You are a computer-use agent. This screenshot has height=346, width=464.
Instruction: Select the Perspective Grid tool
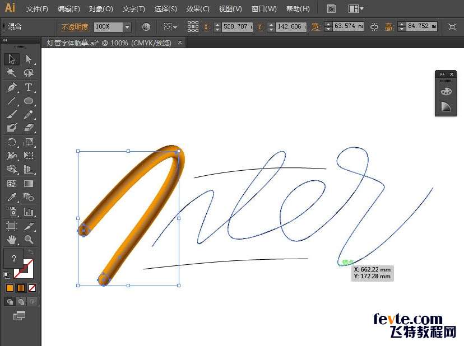tap(29, 169)
